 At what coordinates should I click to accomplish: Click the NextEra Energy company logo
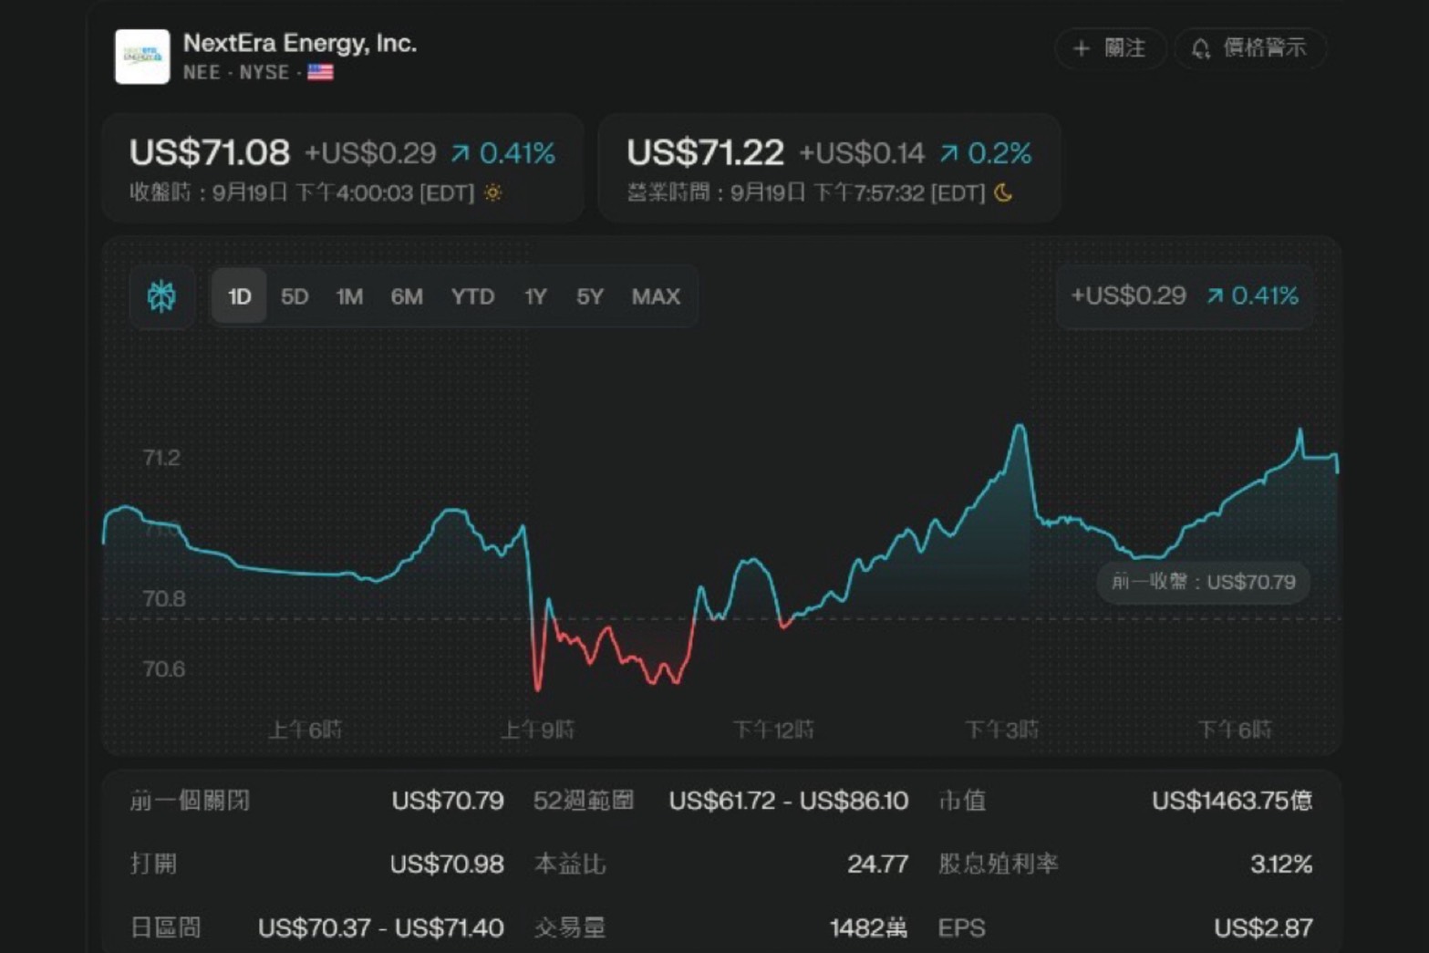point(142,57)
